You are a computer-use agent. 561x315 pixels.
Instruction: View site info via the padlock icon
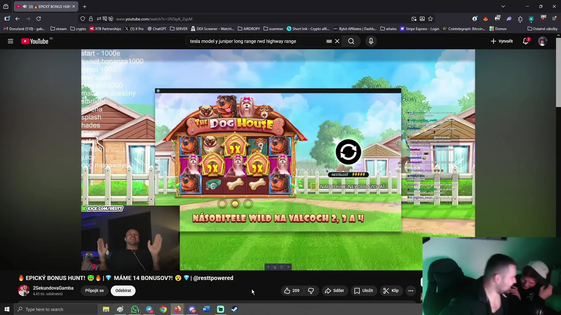[91, 19]
